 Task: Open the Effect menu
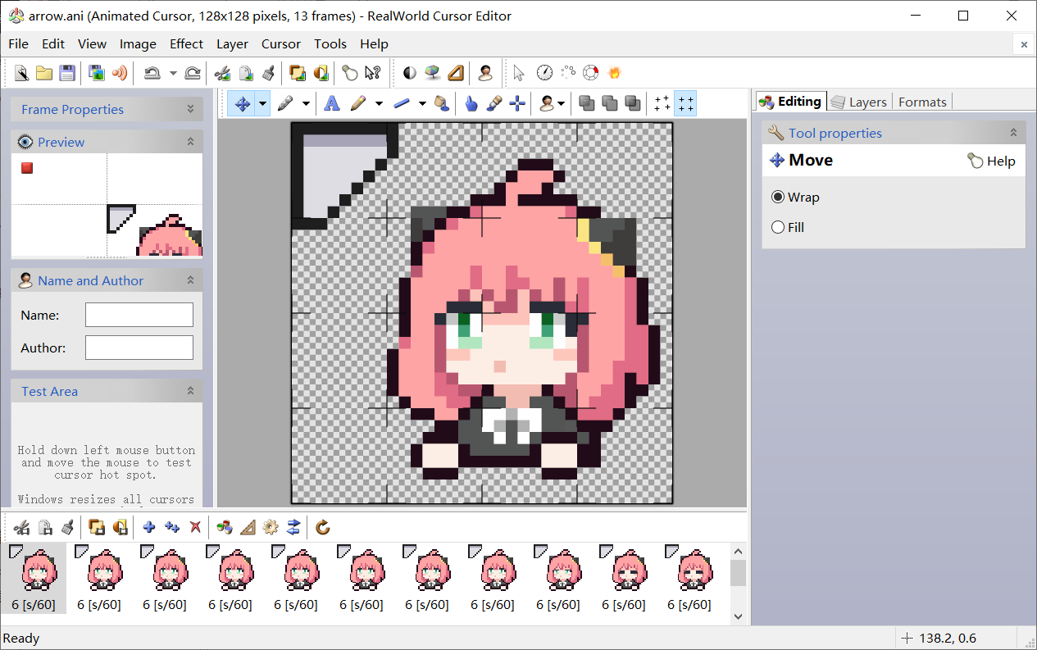[x=186, y=44]
